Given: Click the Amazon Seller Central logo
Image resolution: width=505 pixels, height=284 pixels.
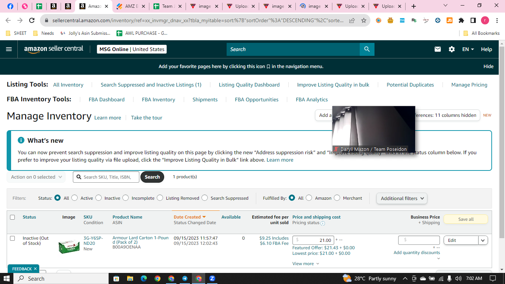Looking at the screenshot, I should [x=54, y=49].
